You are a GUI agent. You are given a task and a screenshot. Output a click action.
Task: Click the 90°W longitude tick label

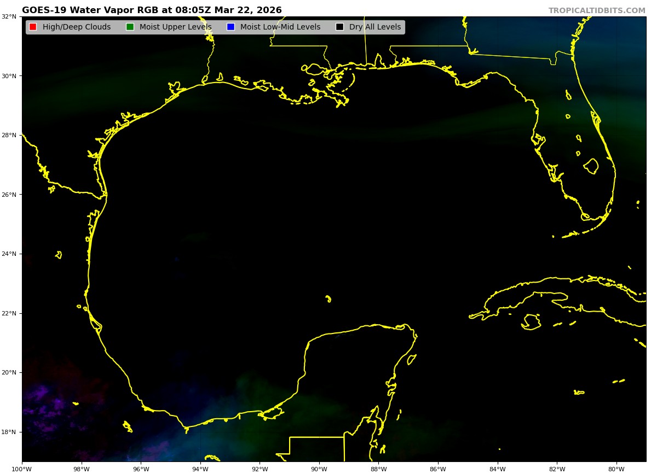pyautogui.click(x=319, y=469)
